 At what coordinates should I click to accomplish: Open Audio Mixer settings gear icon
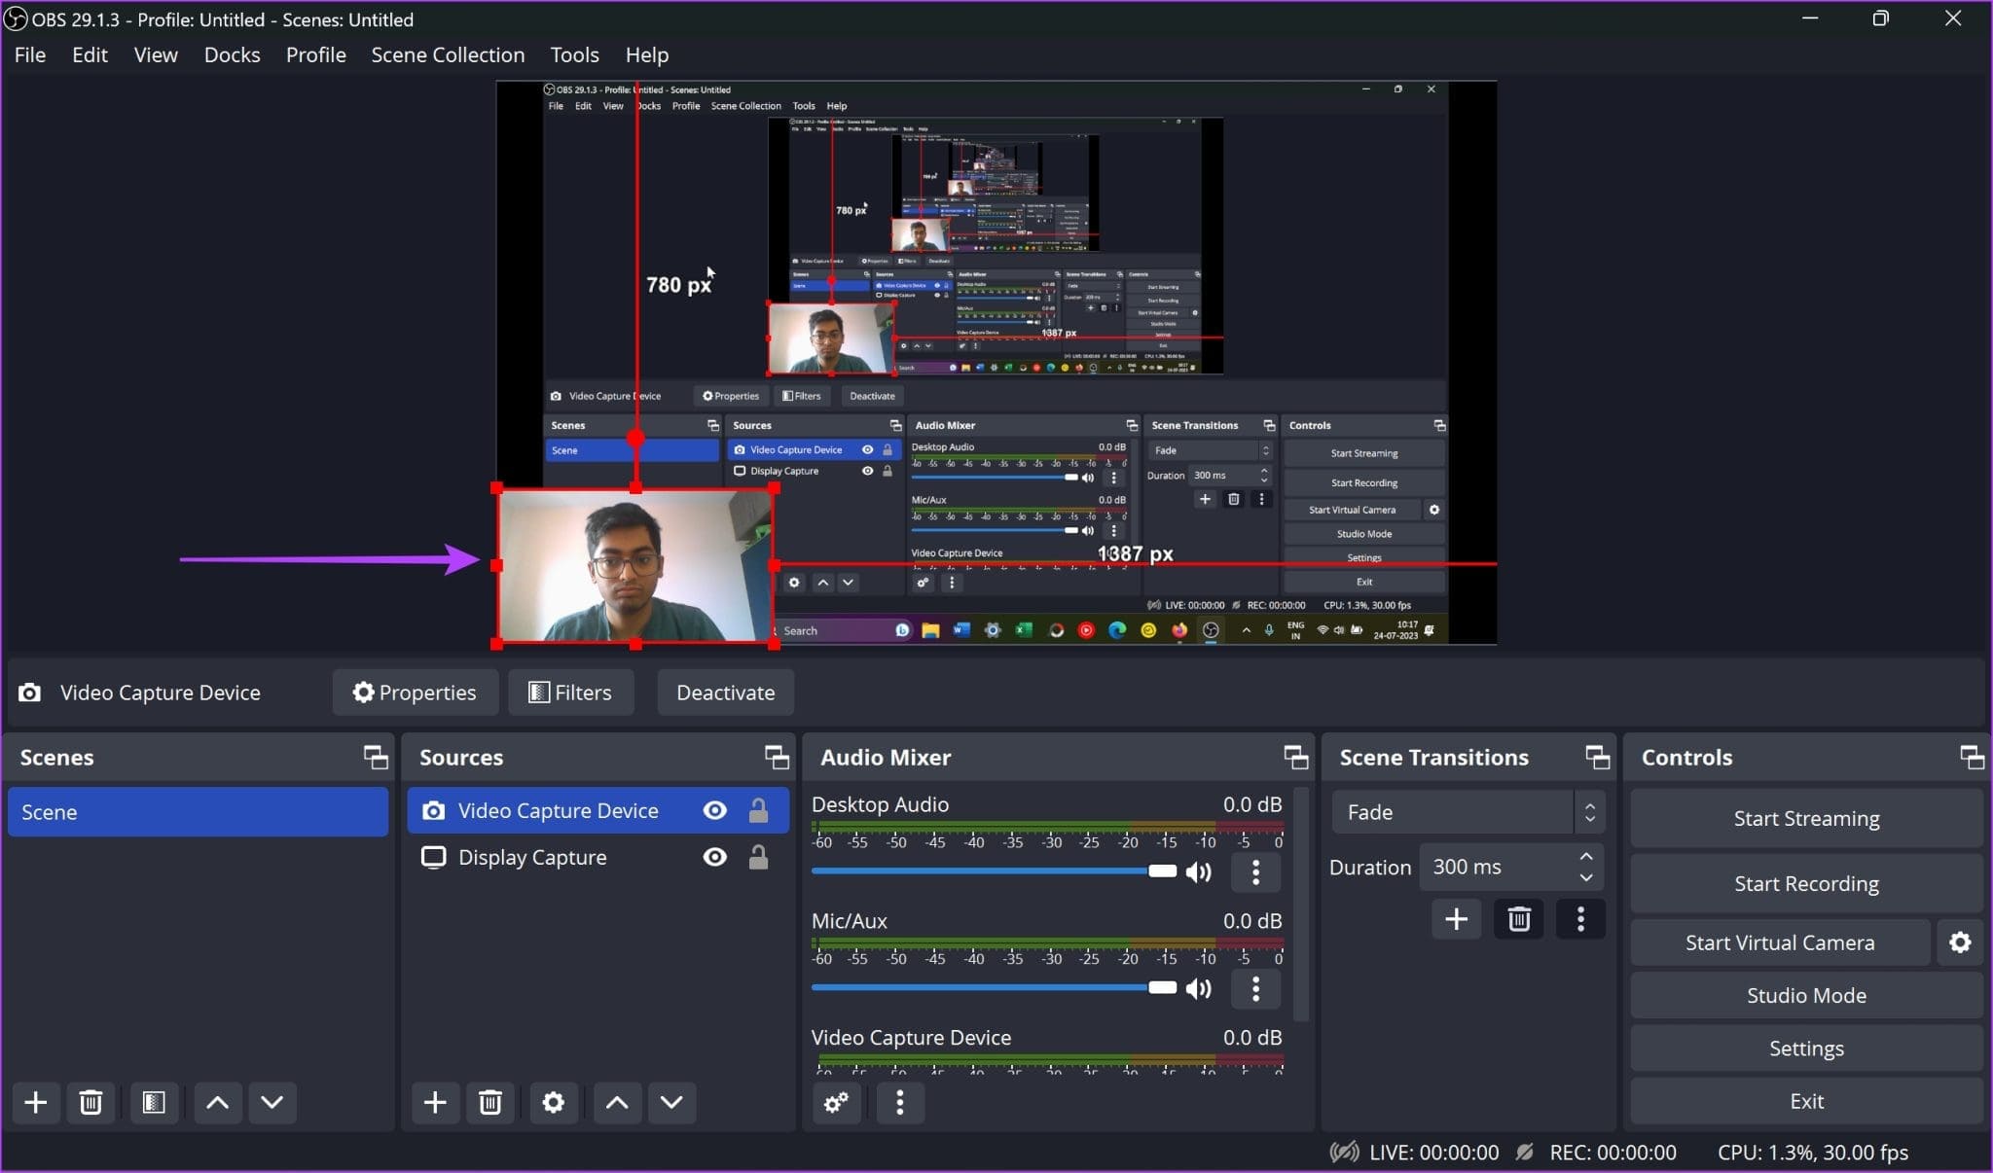[837, 1102]
